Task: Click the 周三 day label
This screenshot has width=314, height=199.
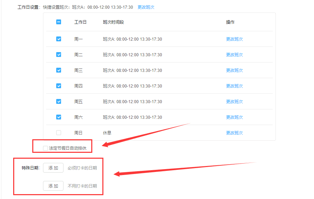Action: point(78,71)
